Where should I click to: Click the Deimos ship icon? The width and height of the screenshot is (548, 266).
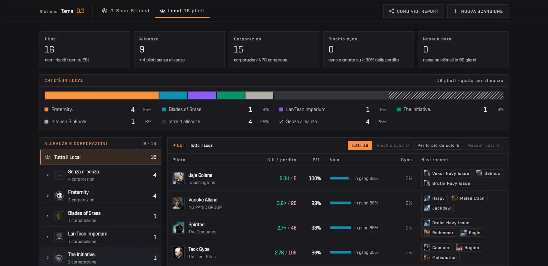coord(479,173)
